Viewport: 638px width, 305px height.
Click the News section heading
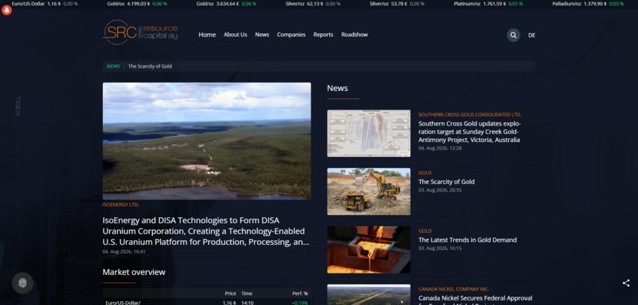337,88
